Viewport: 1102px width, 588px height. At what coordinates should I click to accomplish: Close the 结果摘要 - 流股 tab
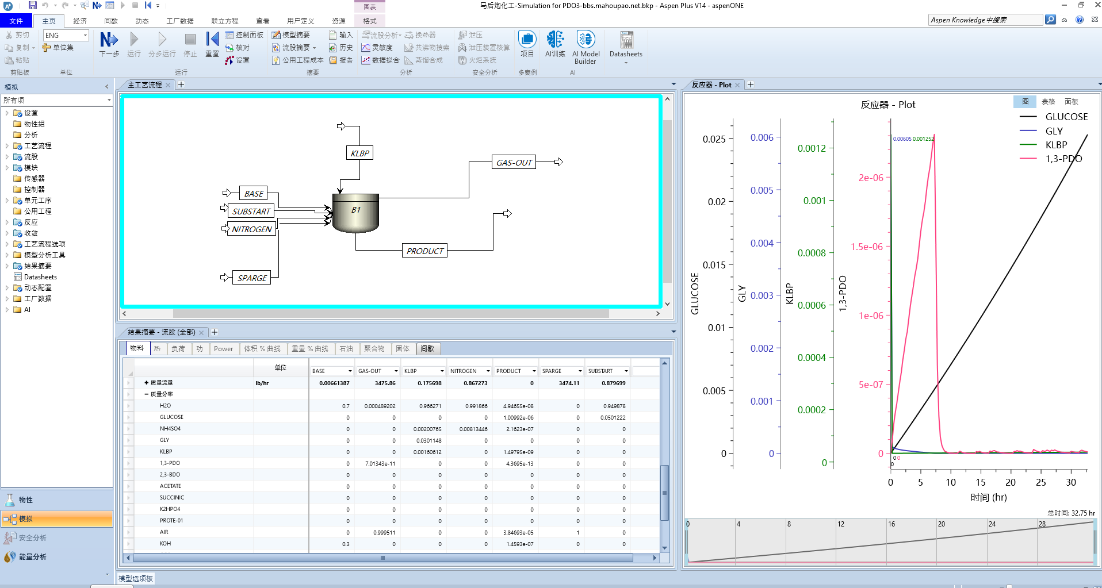click(x=201, y=333)
